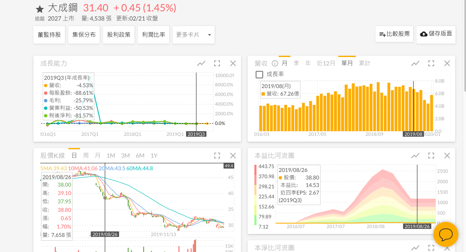Select 3M range in 股價K線
Image resolution: width=466 pixels, height=252 pixels.
(125, 156)
